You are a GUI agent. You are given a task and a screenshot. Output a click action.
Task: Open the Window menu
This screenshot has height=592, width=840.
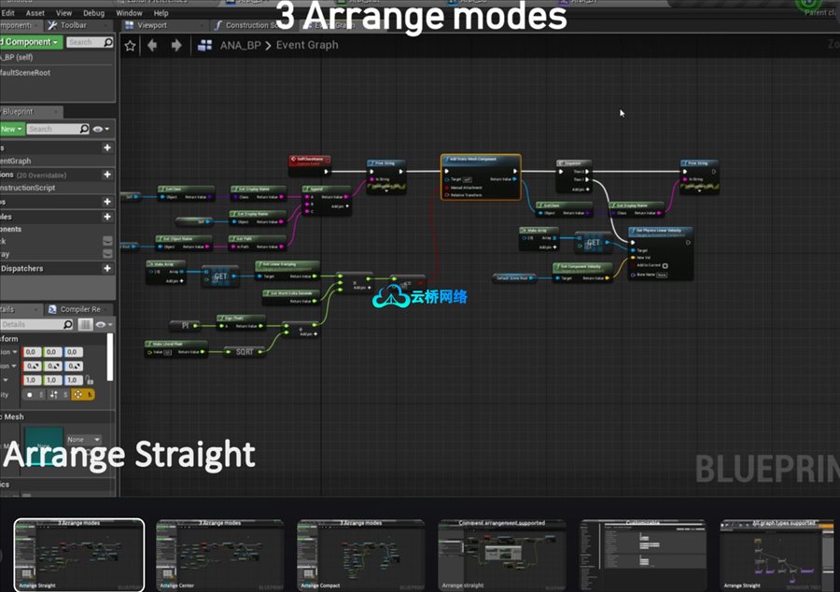129,13
